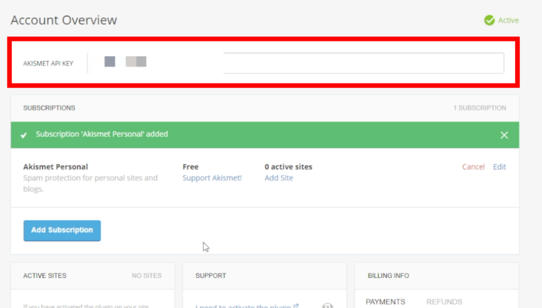Switch to the Payments tab
Screen dimensions: 542x308
(x=385, y=302)
